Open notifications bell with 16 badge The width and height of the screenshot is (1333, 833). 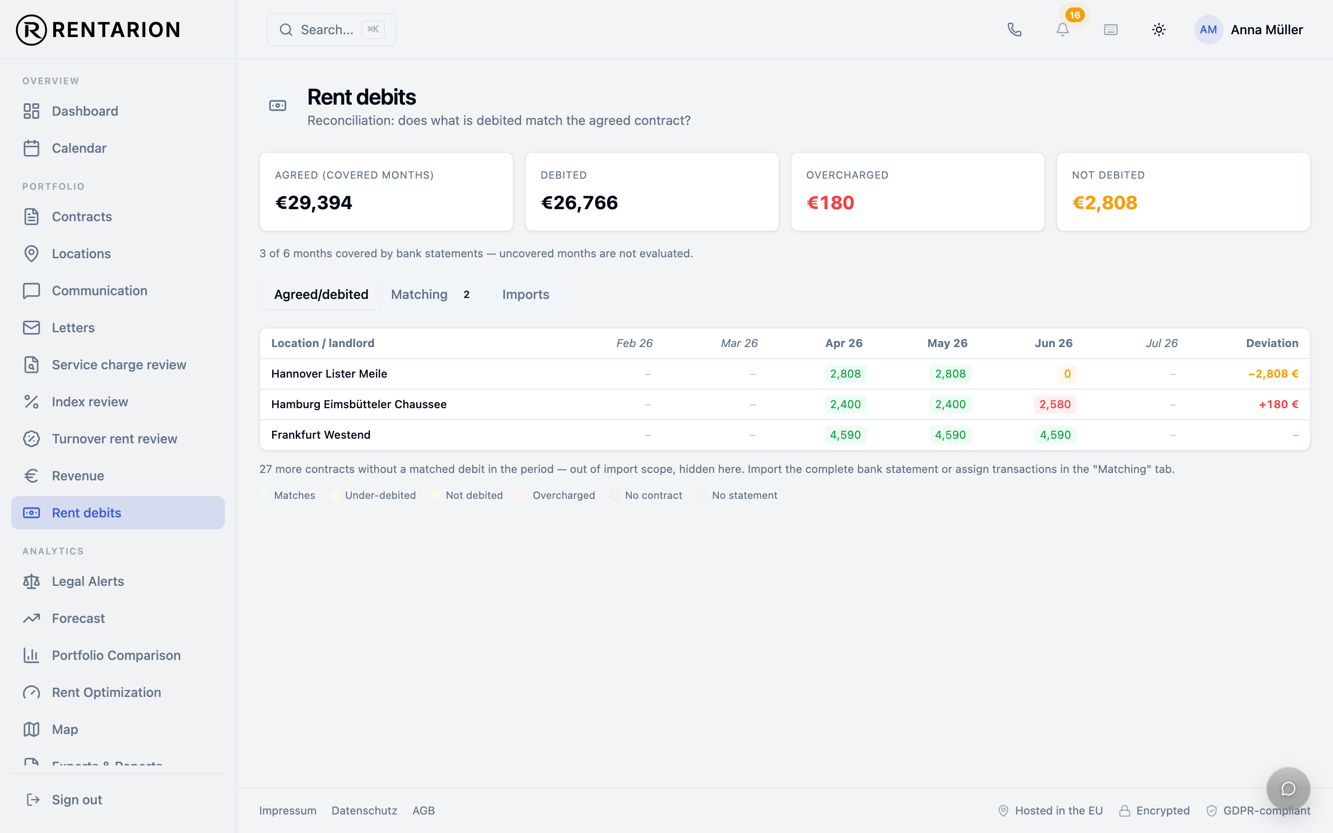coord(1063,30)
